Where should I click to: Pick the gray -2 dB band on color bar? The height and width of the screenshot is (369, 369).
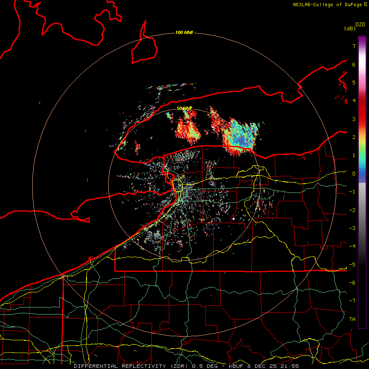click(362, 210)
